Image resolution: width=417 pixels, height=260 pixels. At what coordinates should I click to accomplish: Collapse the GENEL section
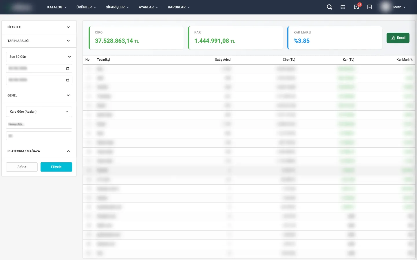[x=68, y=95]
